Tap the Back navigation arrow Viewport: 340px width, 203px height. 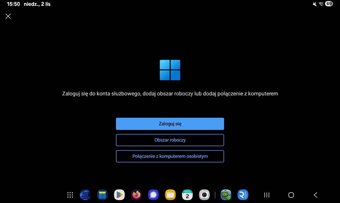pos(315,195)
